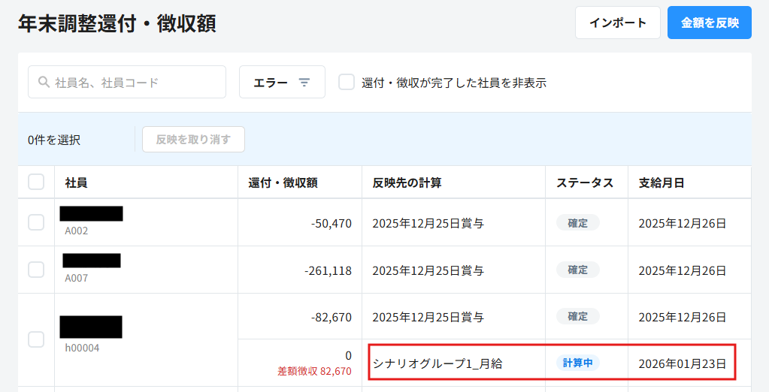Open the エラー filter dropdown

pos(282,82)
